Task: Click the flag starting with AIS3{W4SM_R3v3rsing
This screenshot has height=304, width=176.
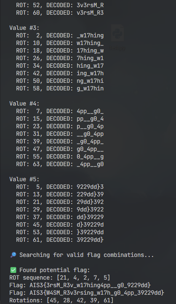Action: coord(87,293)
